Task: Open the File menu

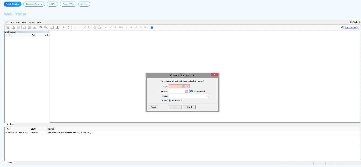Action: click(7, 22)
